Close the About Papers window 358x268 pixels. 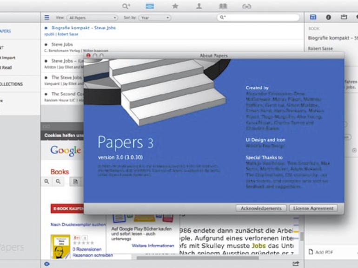tap(88, 55)
